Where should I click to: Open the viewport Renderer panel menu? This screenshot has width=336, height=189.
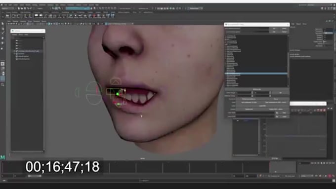pos(37,21)
